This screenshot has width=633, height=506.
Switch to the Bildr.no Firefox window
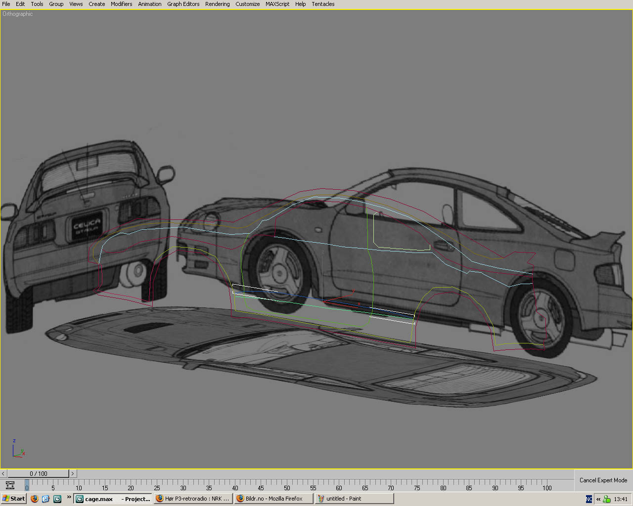273,499
